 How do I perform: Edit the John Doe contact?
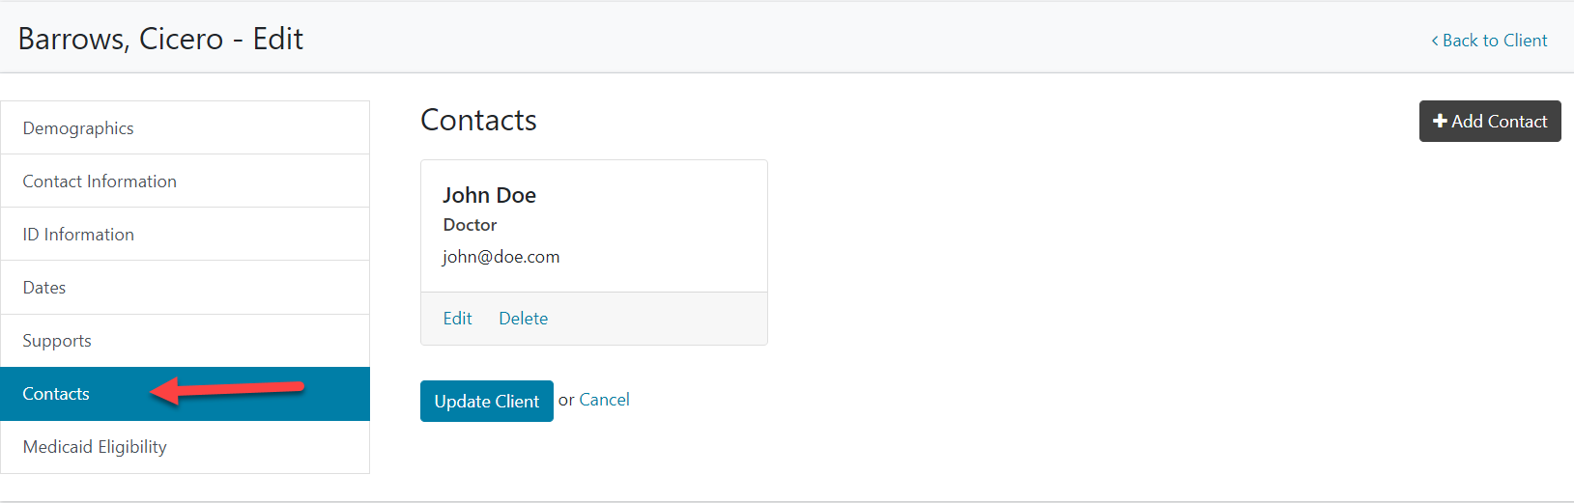point(457,319)
